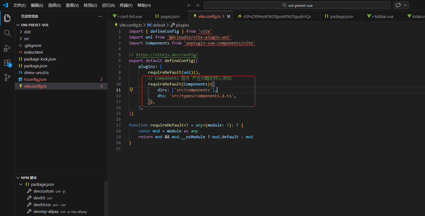Viewport: 425px width, 216px height.
Task: Open the Extensions view
Action: (7, 63)
